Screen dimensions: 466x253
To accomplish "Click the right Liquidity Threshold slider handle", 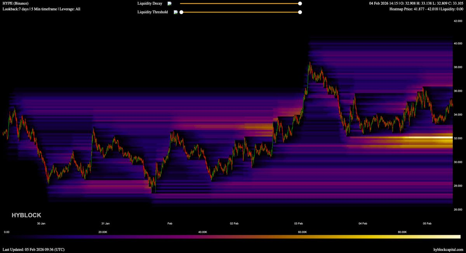I will point(300,12).
